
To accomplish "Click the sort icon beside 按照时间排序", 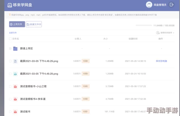I will click(158, 33).
